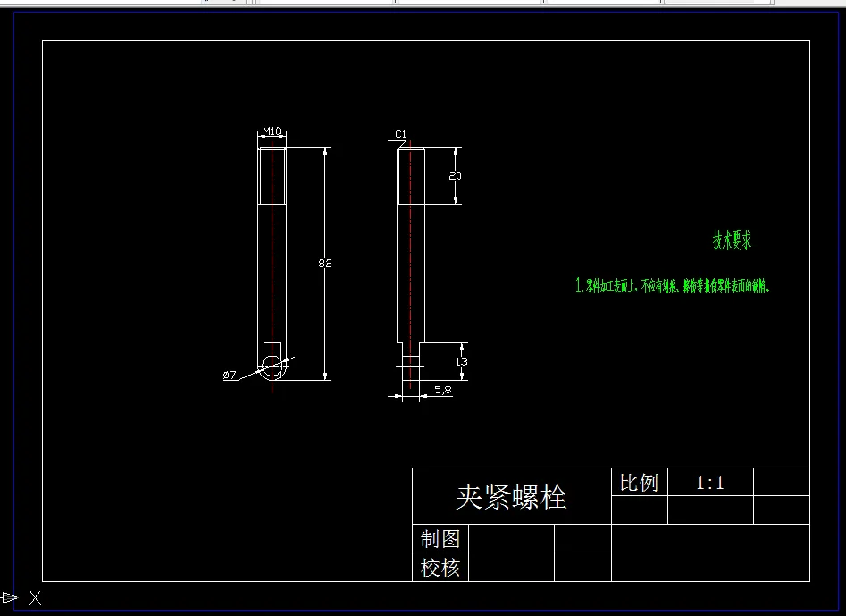Select the C1 chamfer annotation
846x616 pixels.
401,133
